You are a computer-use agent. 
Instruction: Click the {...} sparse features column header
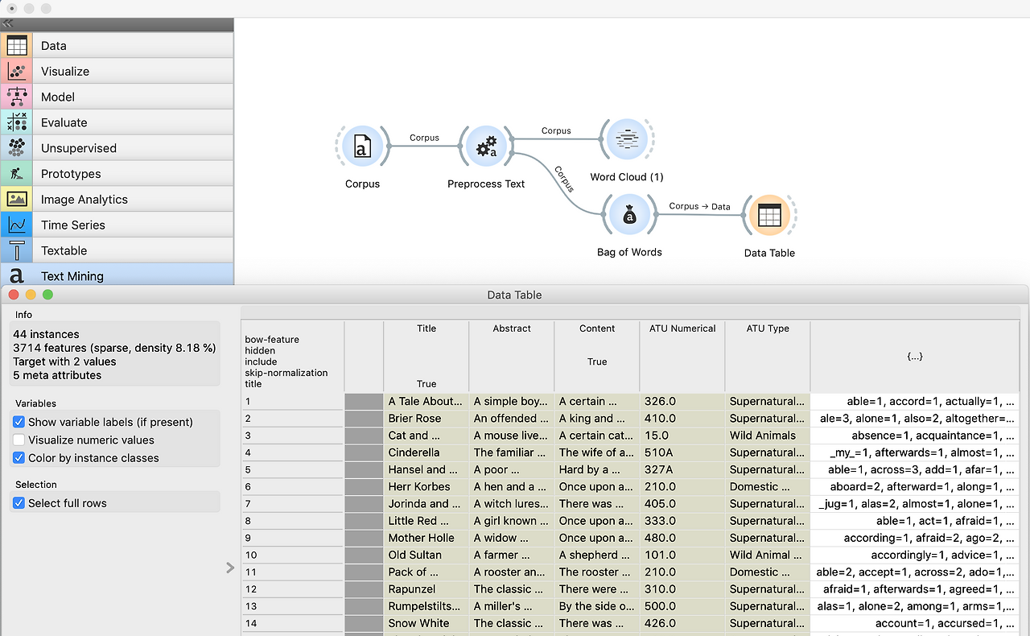pos(915,357)
